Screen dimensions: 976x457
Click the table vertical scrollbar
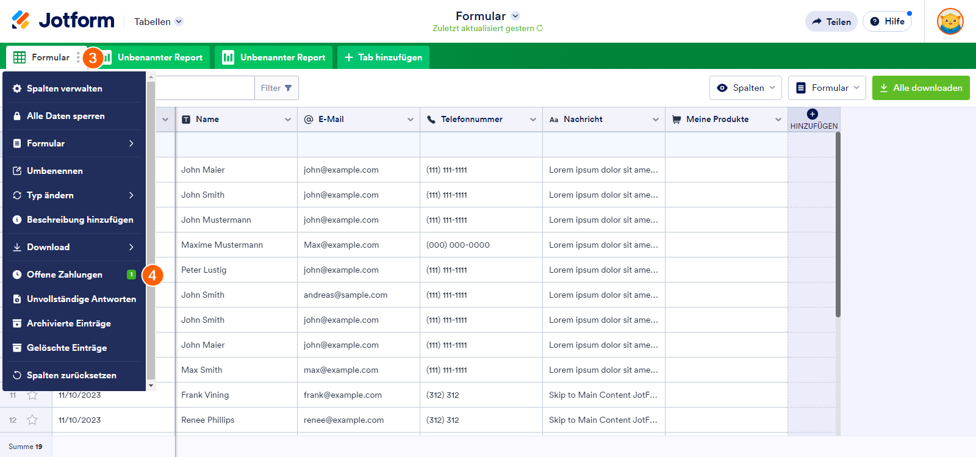pyautogui.click(x=838, y=225)
